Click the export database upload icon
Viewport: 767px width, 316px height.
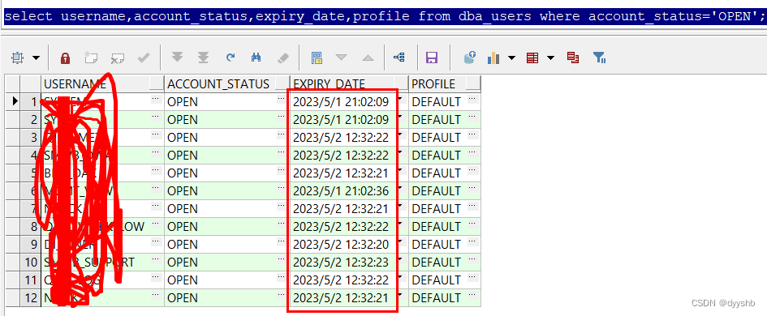coord(470,58)
